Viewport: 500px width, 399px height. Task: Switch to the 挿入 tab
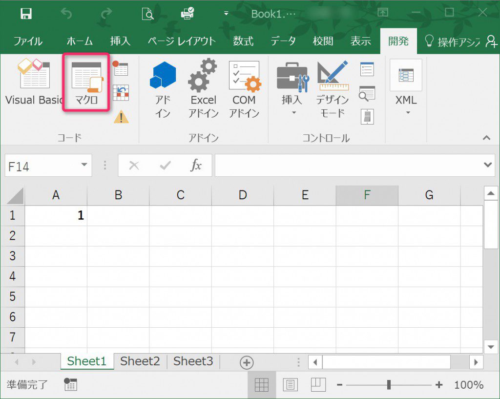(x=120, y=41)
